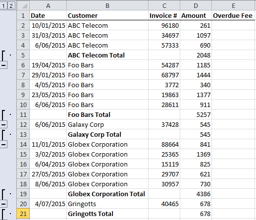Show outline level 1 only
The width and height of the screenshot is (256, 220).
click(3, 6)
